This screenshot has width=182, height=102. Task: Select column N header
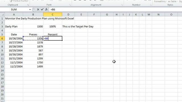(x=158, y=14)
